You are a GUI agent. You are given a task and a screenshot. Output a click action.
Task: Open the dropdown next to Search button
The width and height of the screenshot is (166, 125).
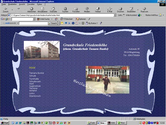coord(59,23)
